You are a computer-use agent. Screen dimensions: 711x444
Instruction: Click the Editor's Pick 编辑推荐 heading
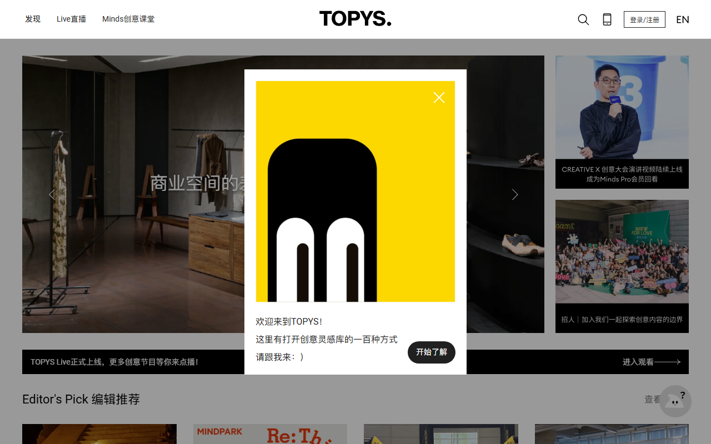click(x=81, y=399)
